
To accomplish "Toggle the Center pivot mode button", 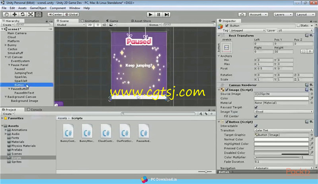I will click(55, 14).
